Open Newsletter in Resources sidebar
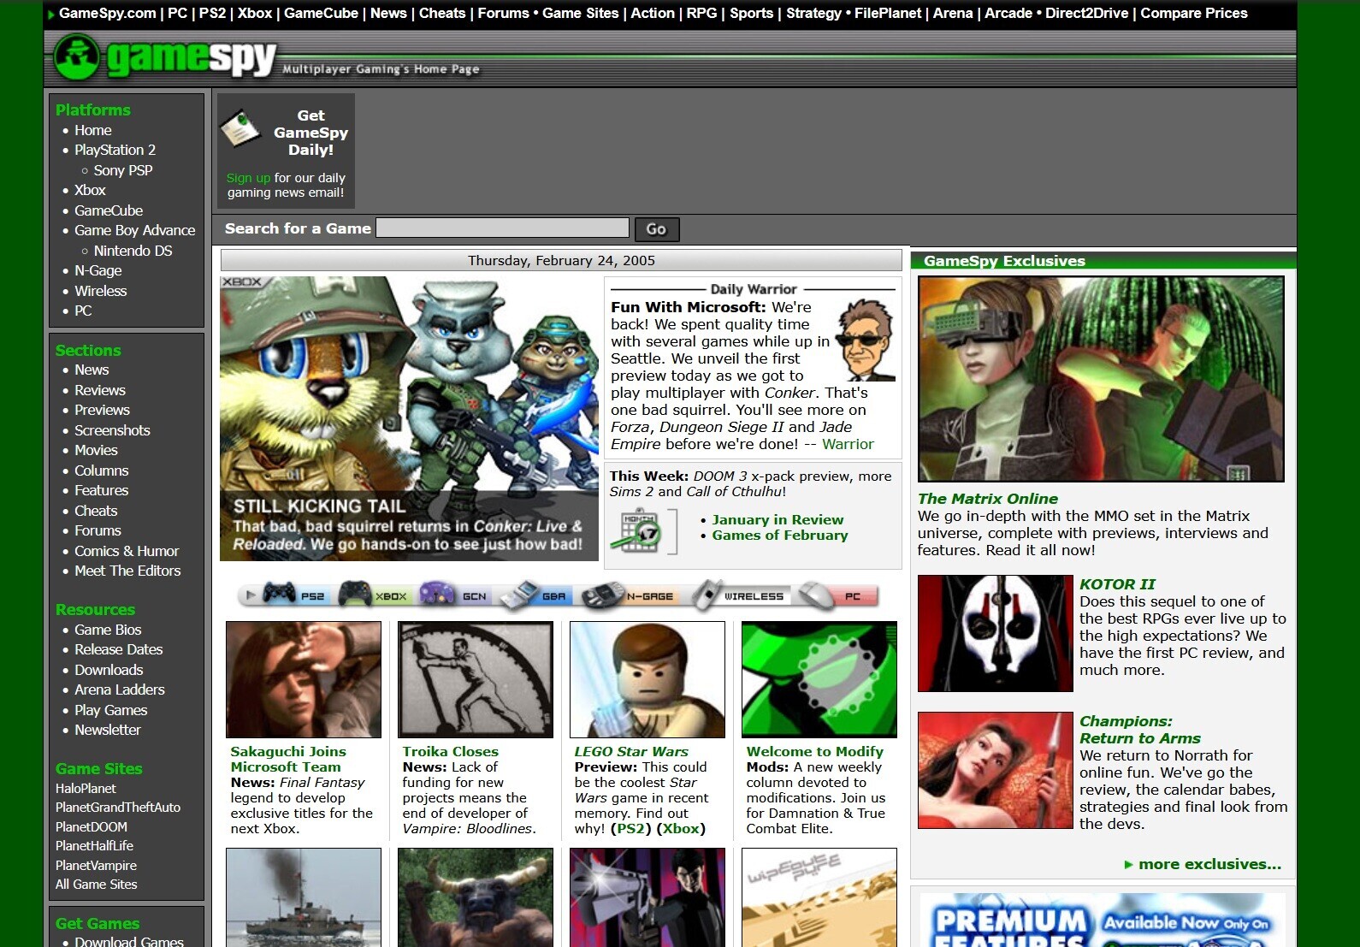The width and height of the screenshot is (1360, 947). coord(107,730)
